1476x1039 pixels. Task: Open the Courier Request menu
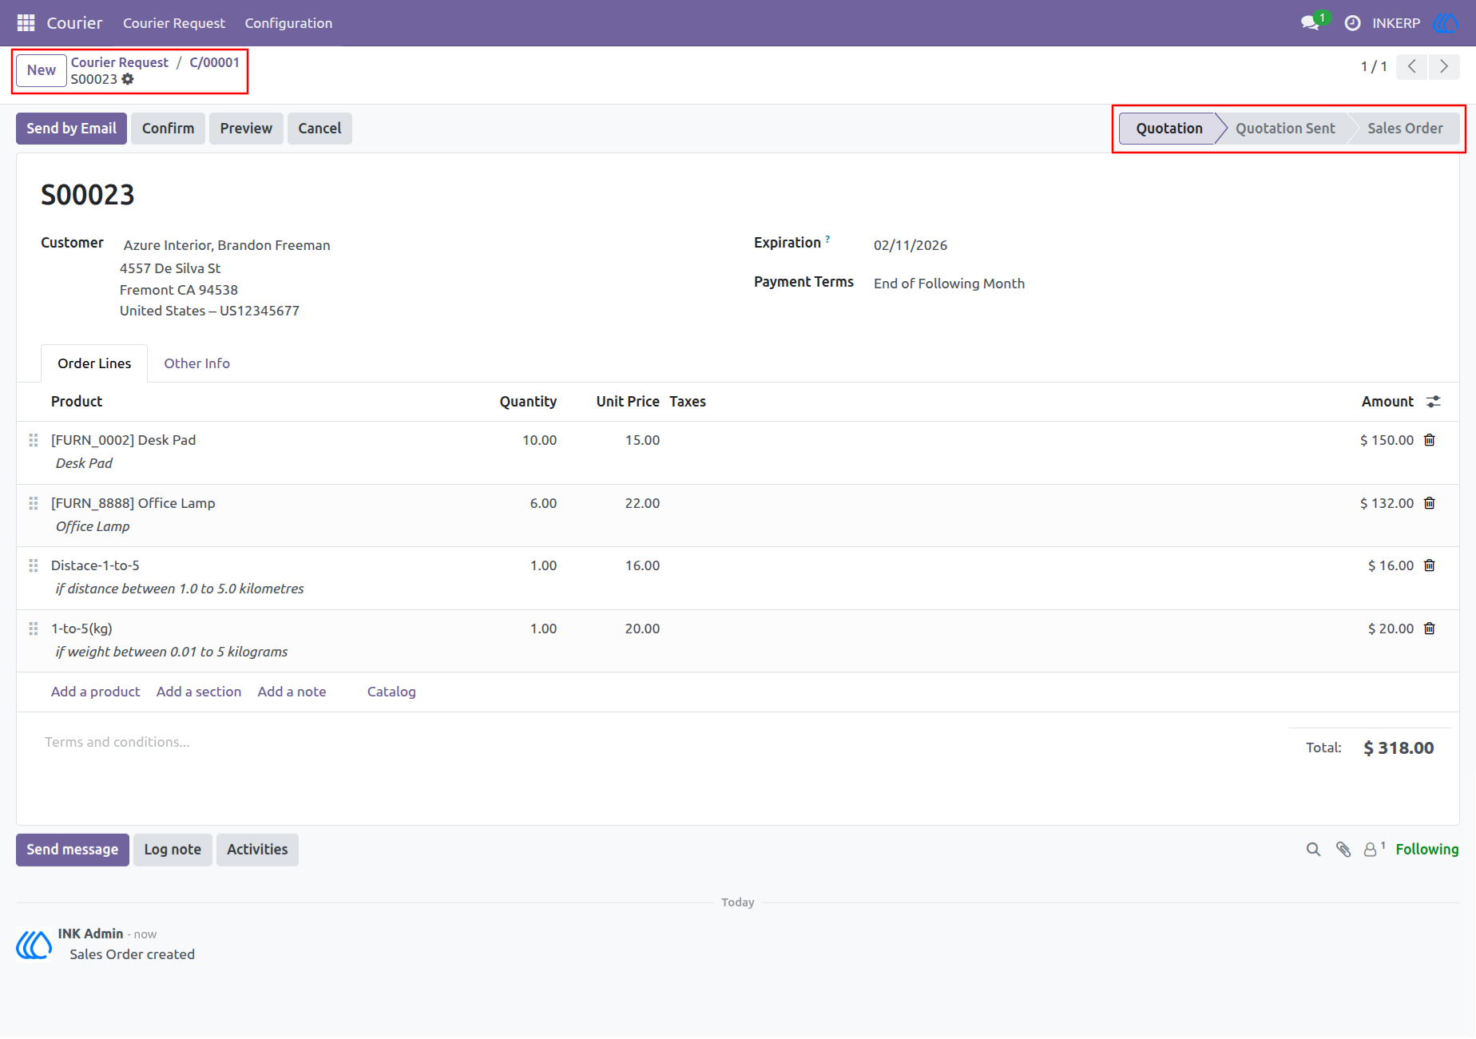(x=174, y=23)
